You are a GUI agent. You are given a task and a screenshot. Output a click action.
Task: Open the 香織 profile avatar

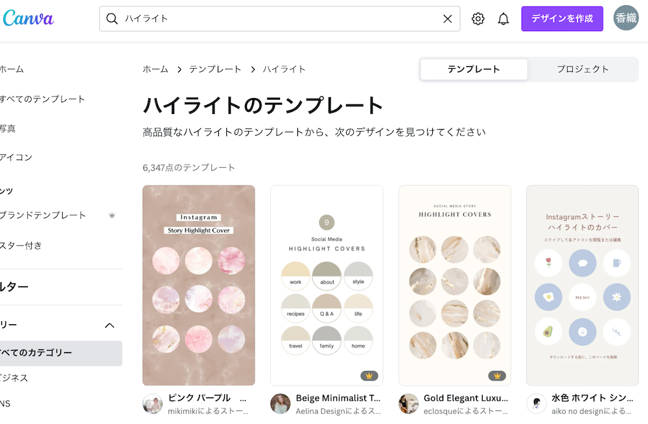[625, 18]
